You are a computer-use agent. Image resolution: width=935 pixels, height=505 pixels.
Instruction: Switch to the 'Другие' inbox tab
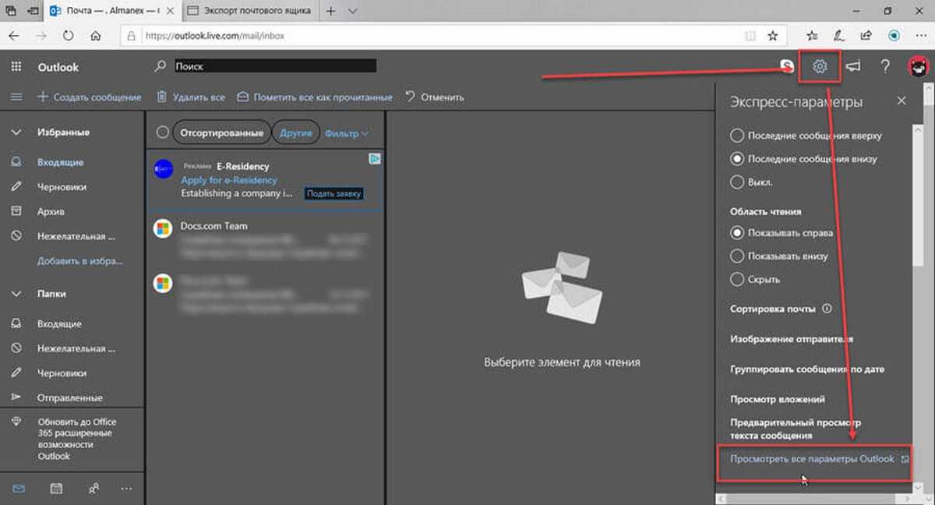click(295, 133)
